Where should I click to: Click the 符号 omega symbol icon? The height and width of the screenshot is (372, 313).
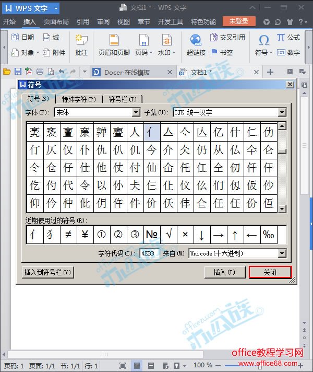tap(264, 40)
